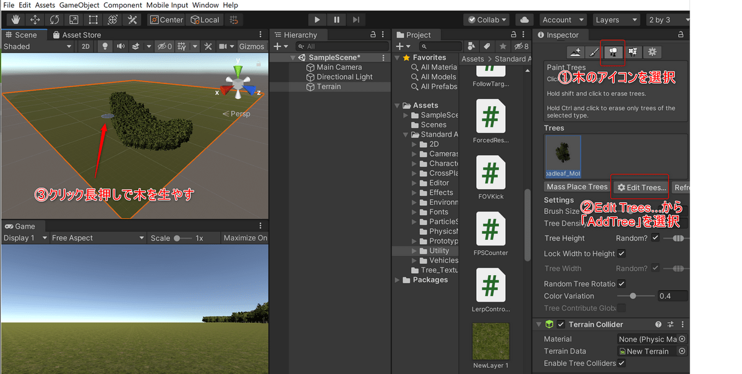This screenshot has width=742, height=374.
Task: Select the combined Transform tool
Action: [112, 20]
